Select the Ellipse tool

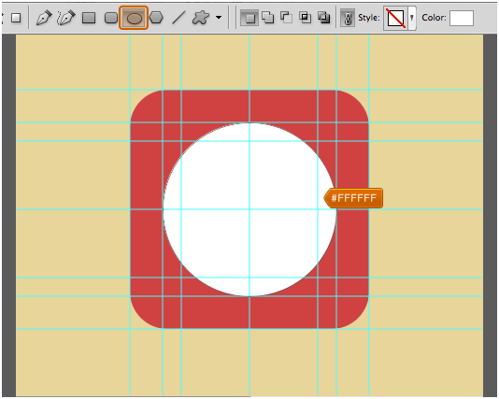(x=134, y=18)
